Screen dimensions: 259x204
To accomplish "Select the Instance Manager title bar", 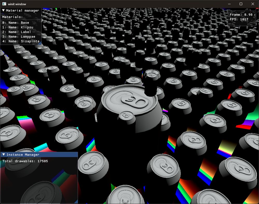I will (x=39, y=155).
